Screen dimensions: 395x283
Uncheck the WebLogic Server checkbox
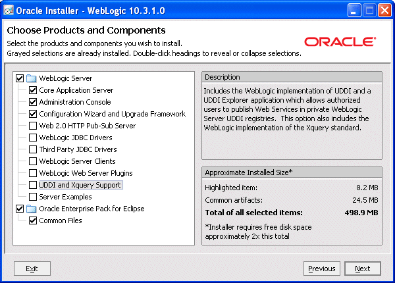coord(20,78)
